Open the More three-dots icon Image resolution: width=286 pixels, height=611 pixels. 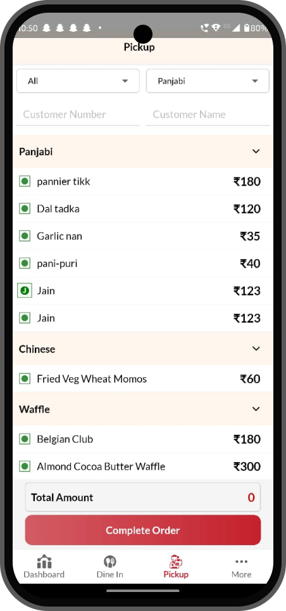(x=241, y=562)
